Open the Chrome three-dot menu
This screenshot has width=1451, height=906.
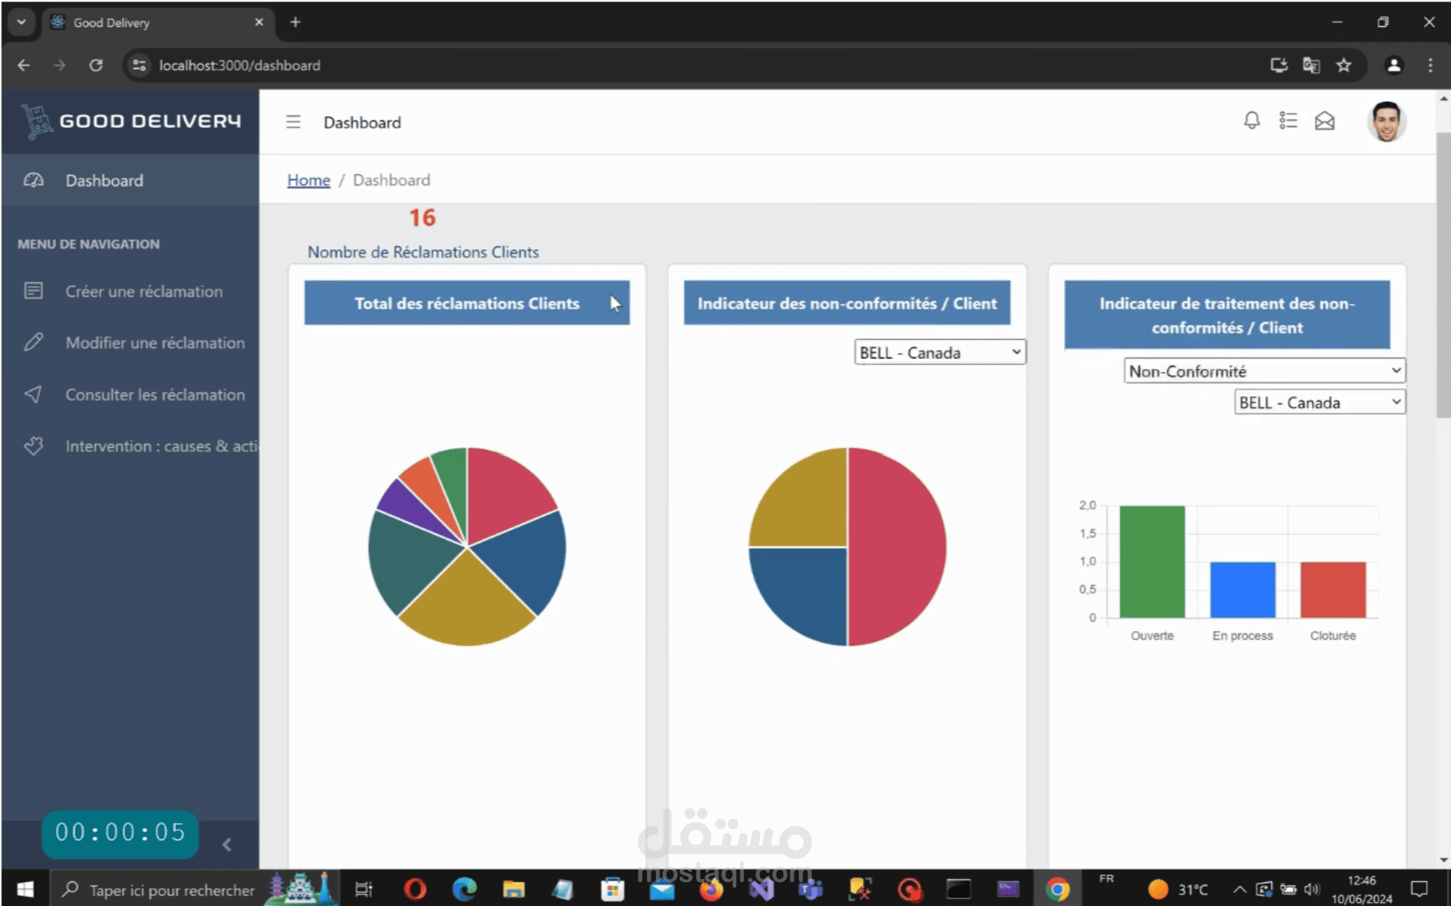point(1430,65)
